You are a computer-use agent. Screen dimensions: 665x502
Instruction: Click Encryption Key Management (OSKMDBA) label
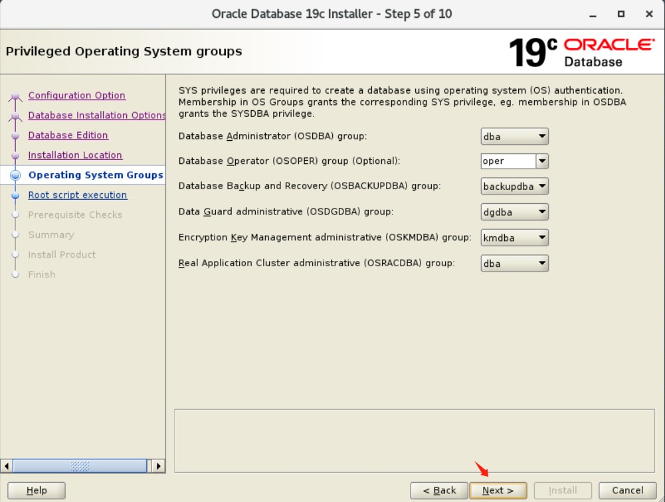325,237
